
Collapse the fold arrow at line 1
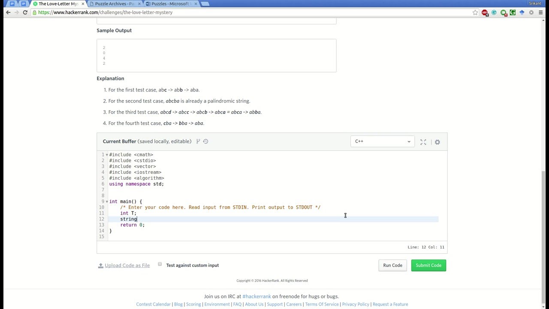(107, 155)
